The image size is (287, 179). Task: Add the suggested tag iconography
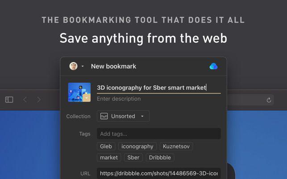pos(137,146)
